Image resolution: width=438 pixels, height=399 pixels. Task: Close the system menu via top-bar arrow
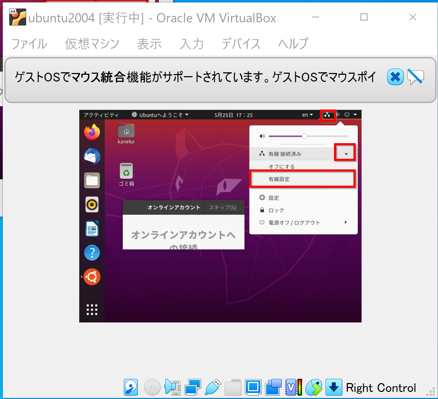[x=355, y=114]
